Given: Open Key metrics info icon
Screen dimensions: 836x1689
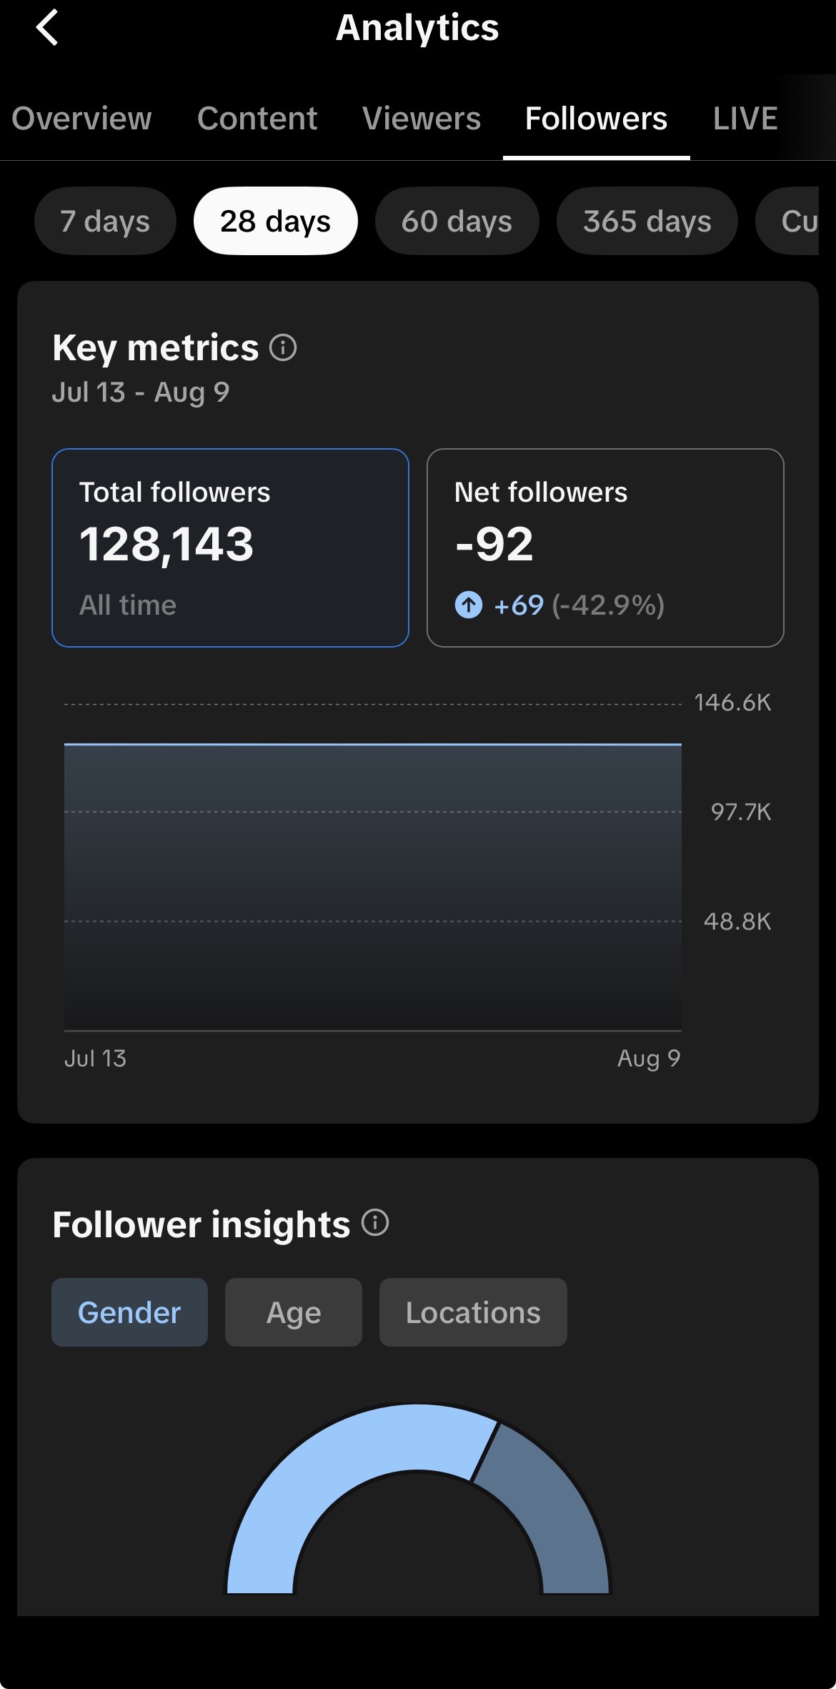Looking at the screenshot, I should 283,348.
